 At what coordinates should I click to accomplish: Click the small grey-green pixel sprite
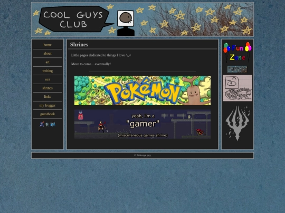point(47,124)
